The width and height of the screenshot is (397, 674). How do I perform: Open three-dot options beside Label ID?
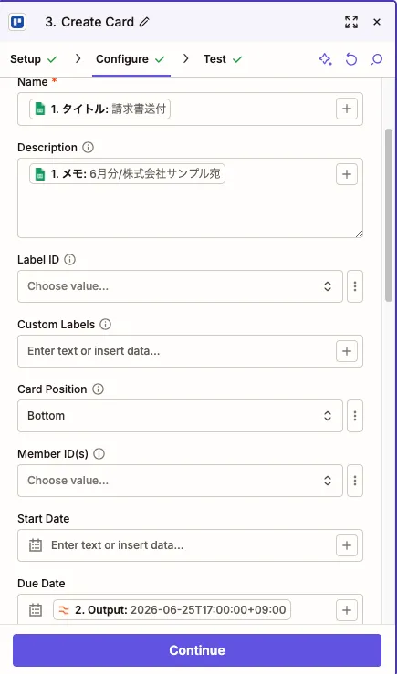(x=355, y=286)
